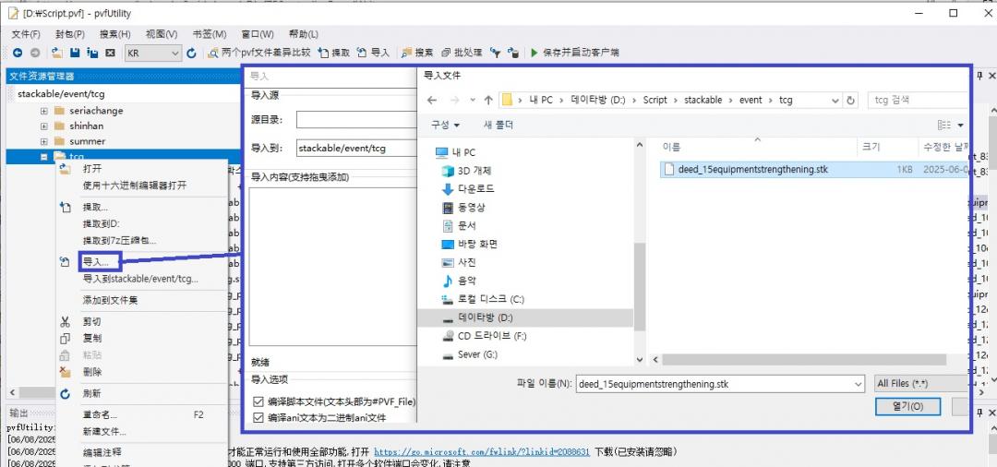The height and width of the screenshot is (467, 997).
Task: Click the green play icon to save and launch client
Action: (534, 54)
